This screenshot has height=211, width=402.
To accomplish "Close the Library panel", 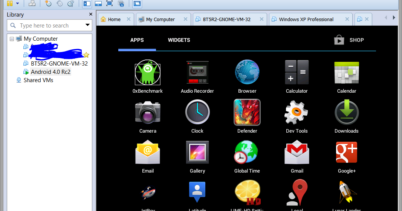I will tap(90, 14).
